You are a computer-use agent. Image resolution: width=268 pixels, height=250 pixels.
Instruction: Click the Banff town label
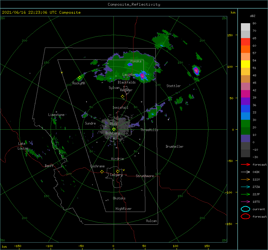(49, 166)
